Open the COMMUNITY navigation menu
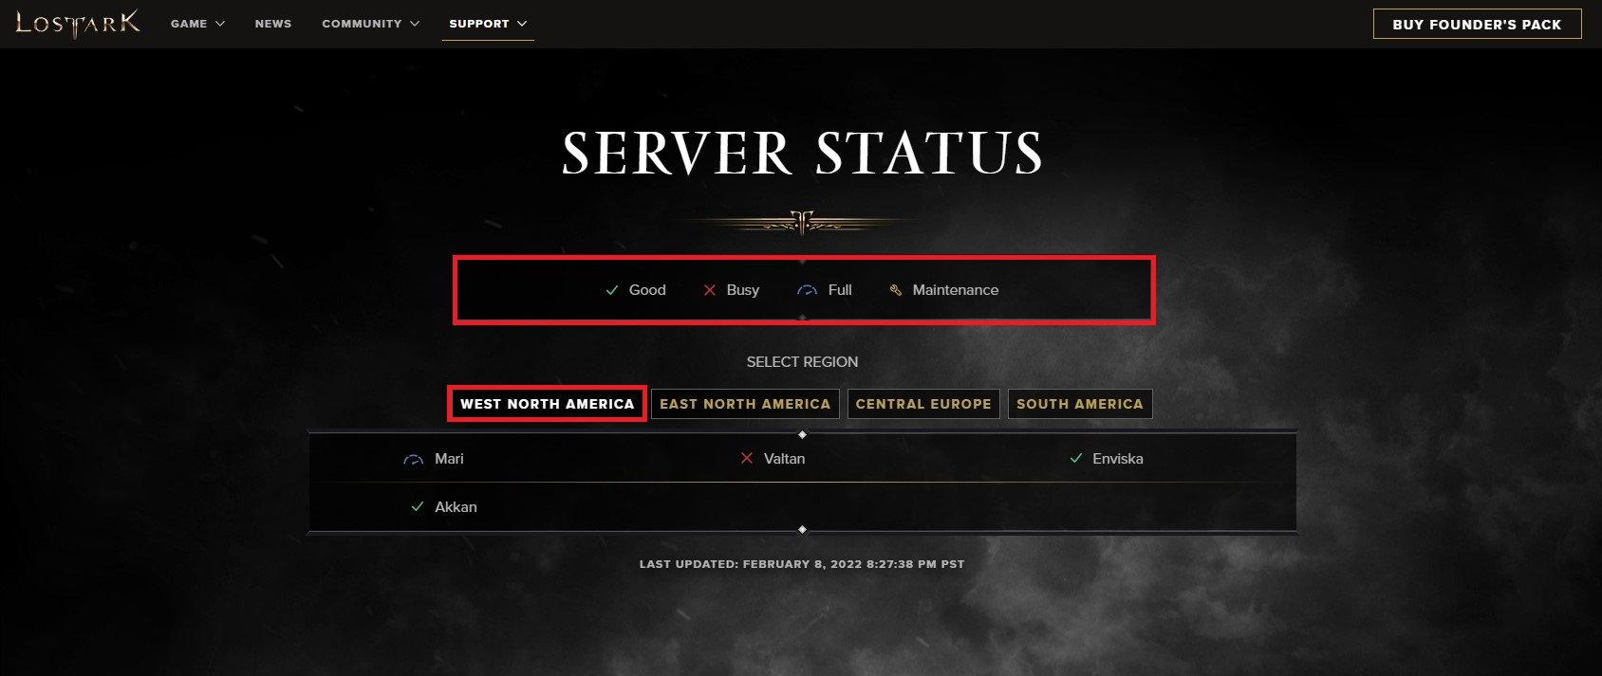The image size is (1602, 676). pyautogui.click(x=370, y=24)
